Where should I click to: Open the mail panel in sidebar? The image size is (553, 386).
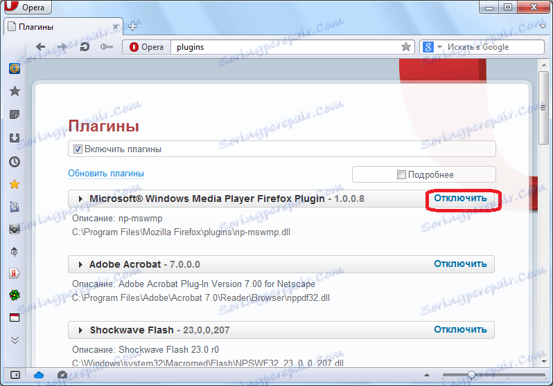point(15,68)
